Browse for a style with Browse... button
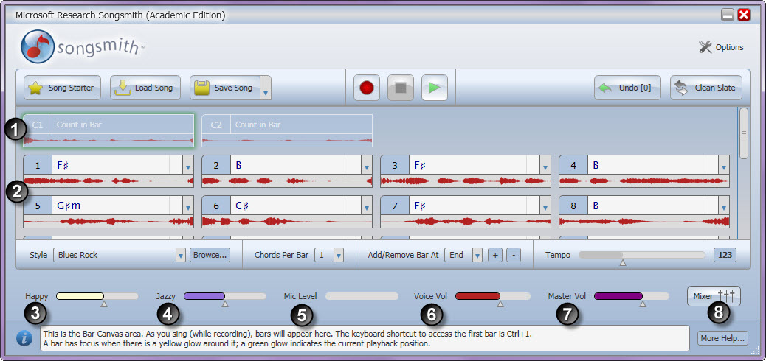Viewport: 766px width, 361px height. [x=210, y=255]
